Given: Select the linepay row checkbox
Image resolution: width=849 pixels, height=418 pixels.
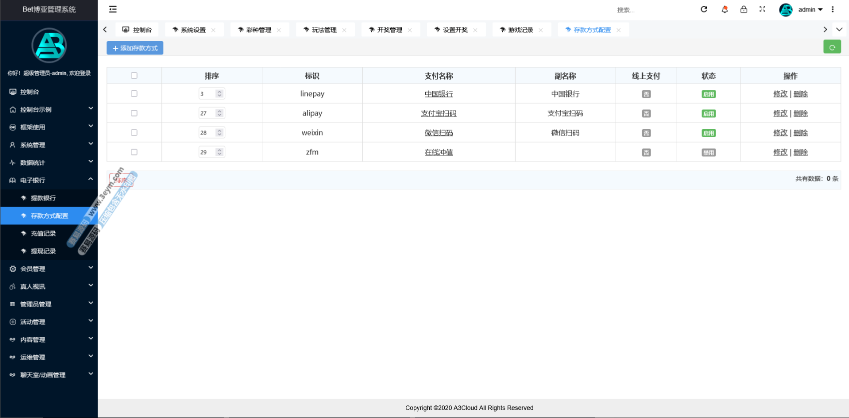Looking at the screenshot, I should pyautogui.click(x=134, y=93).
